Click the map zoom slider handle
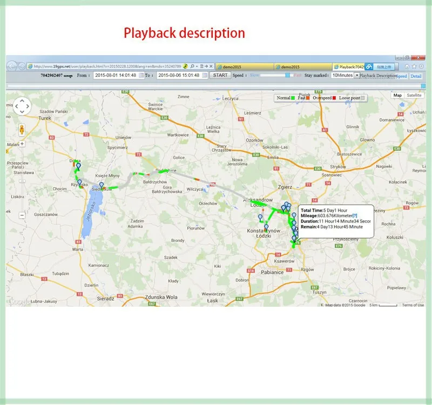The height and width of the screenshot is (405, 432). tap(22, 181)
